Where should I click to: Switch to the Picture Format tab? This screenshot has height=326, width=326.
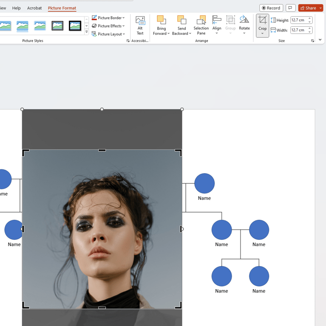coord(62,8)
